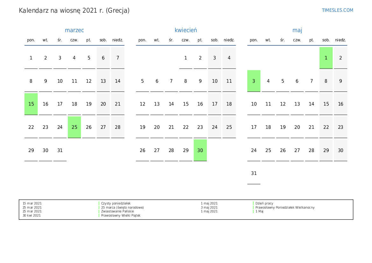The image size is (372, 263).
Task: Click day 9 in maj
Action: tap(340, 81)
